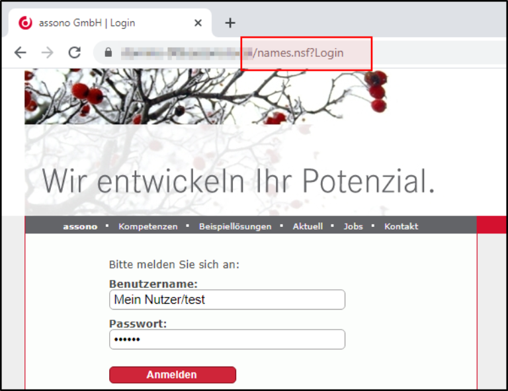Click the berries banner image

(206, 97)
